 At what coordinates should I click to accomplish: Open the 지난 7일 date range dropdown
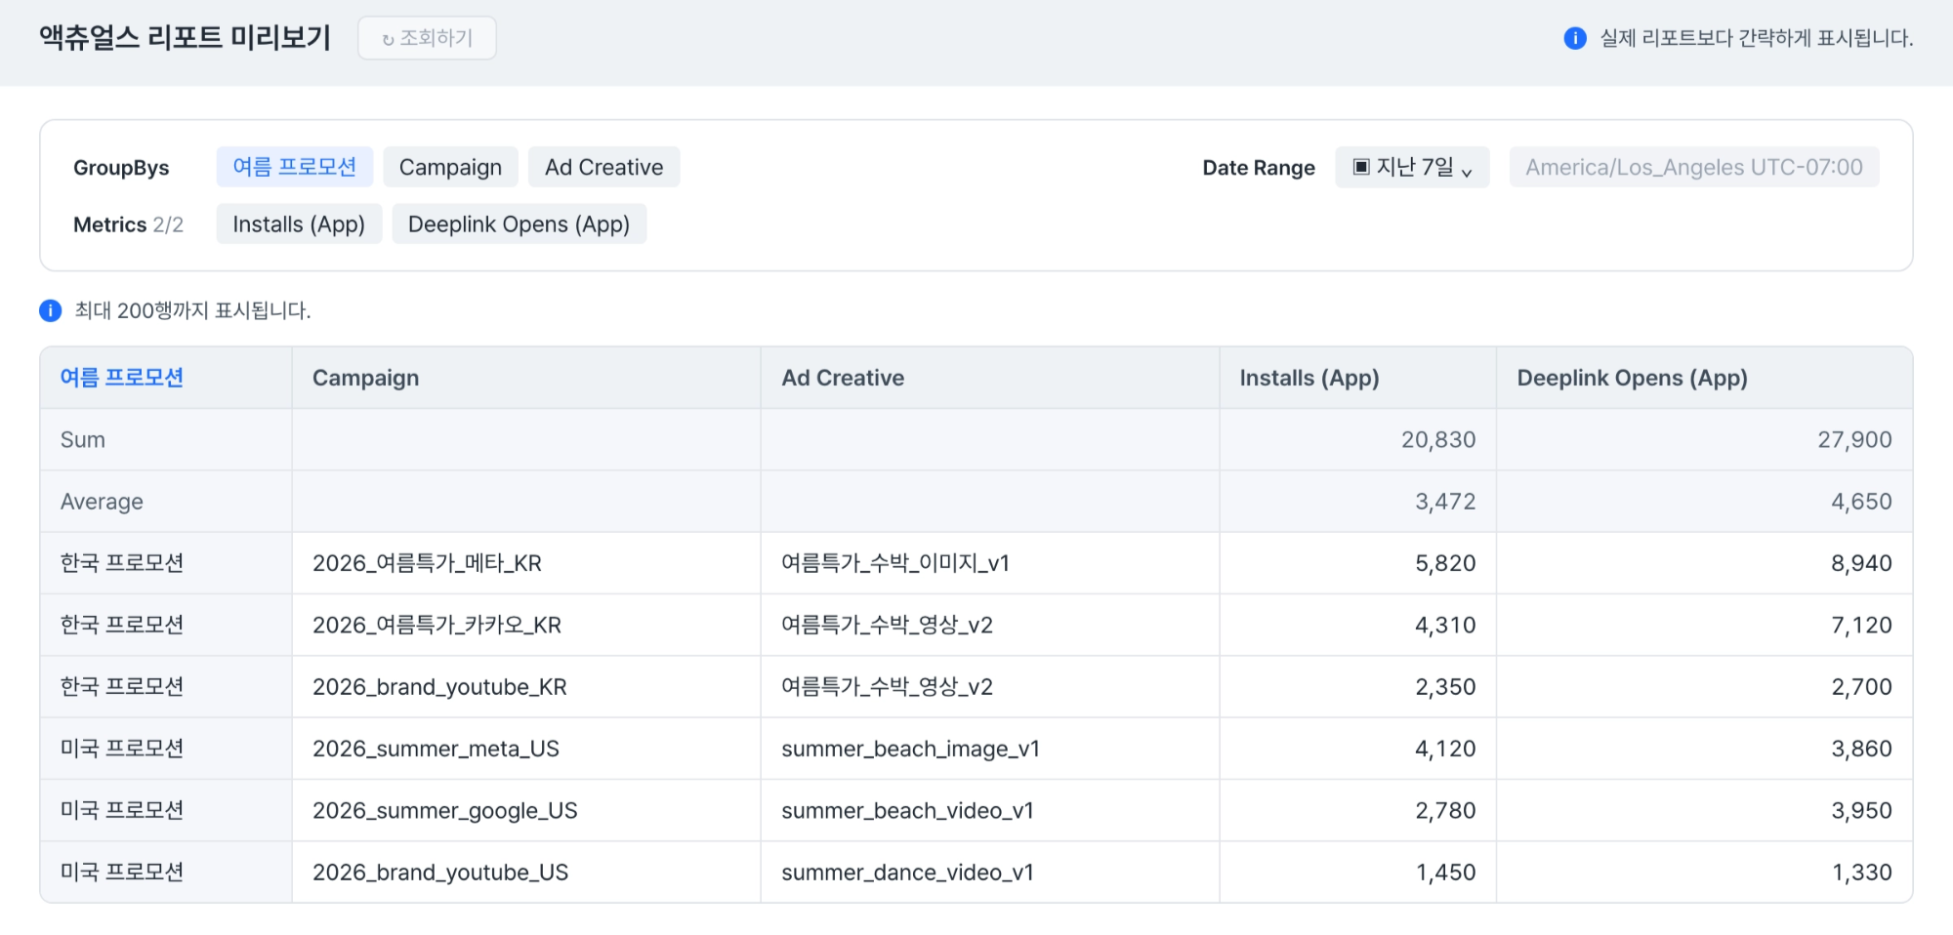pyautogui.click(x=1412, y=167)
